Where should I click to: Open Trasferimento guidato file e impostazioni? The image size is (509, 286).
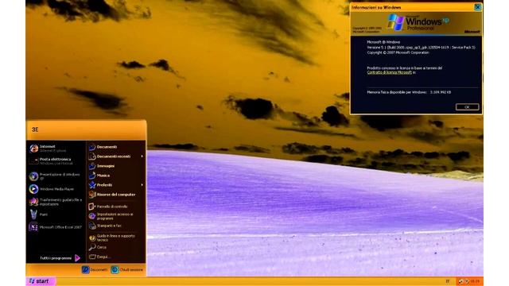click(56, 202)
